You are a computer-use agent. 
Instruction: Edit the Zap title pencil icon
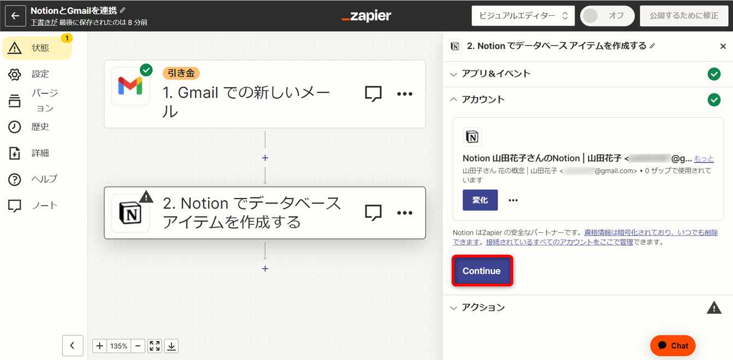pyautogui.click(x=123, y=10)
